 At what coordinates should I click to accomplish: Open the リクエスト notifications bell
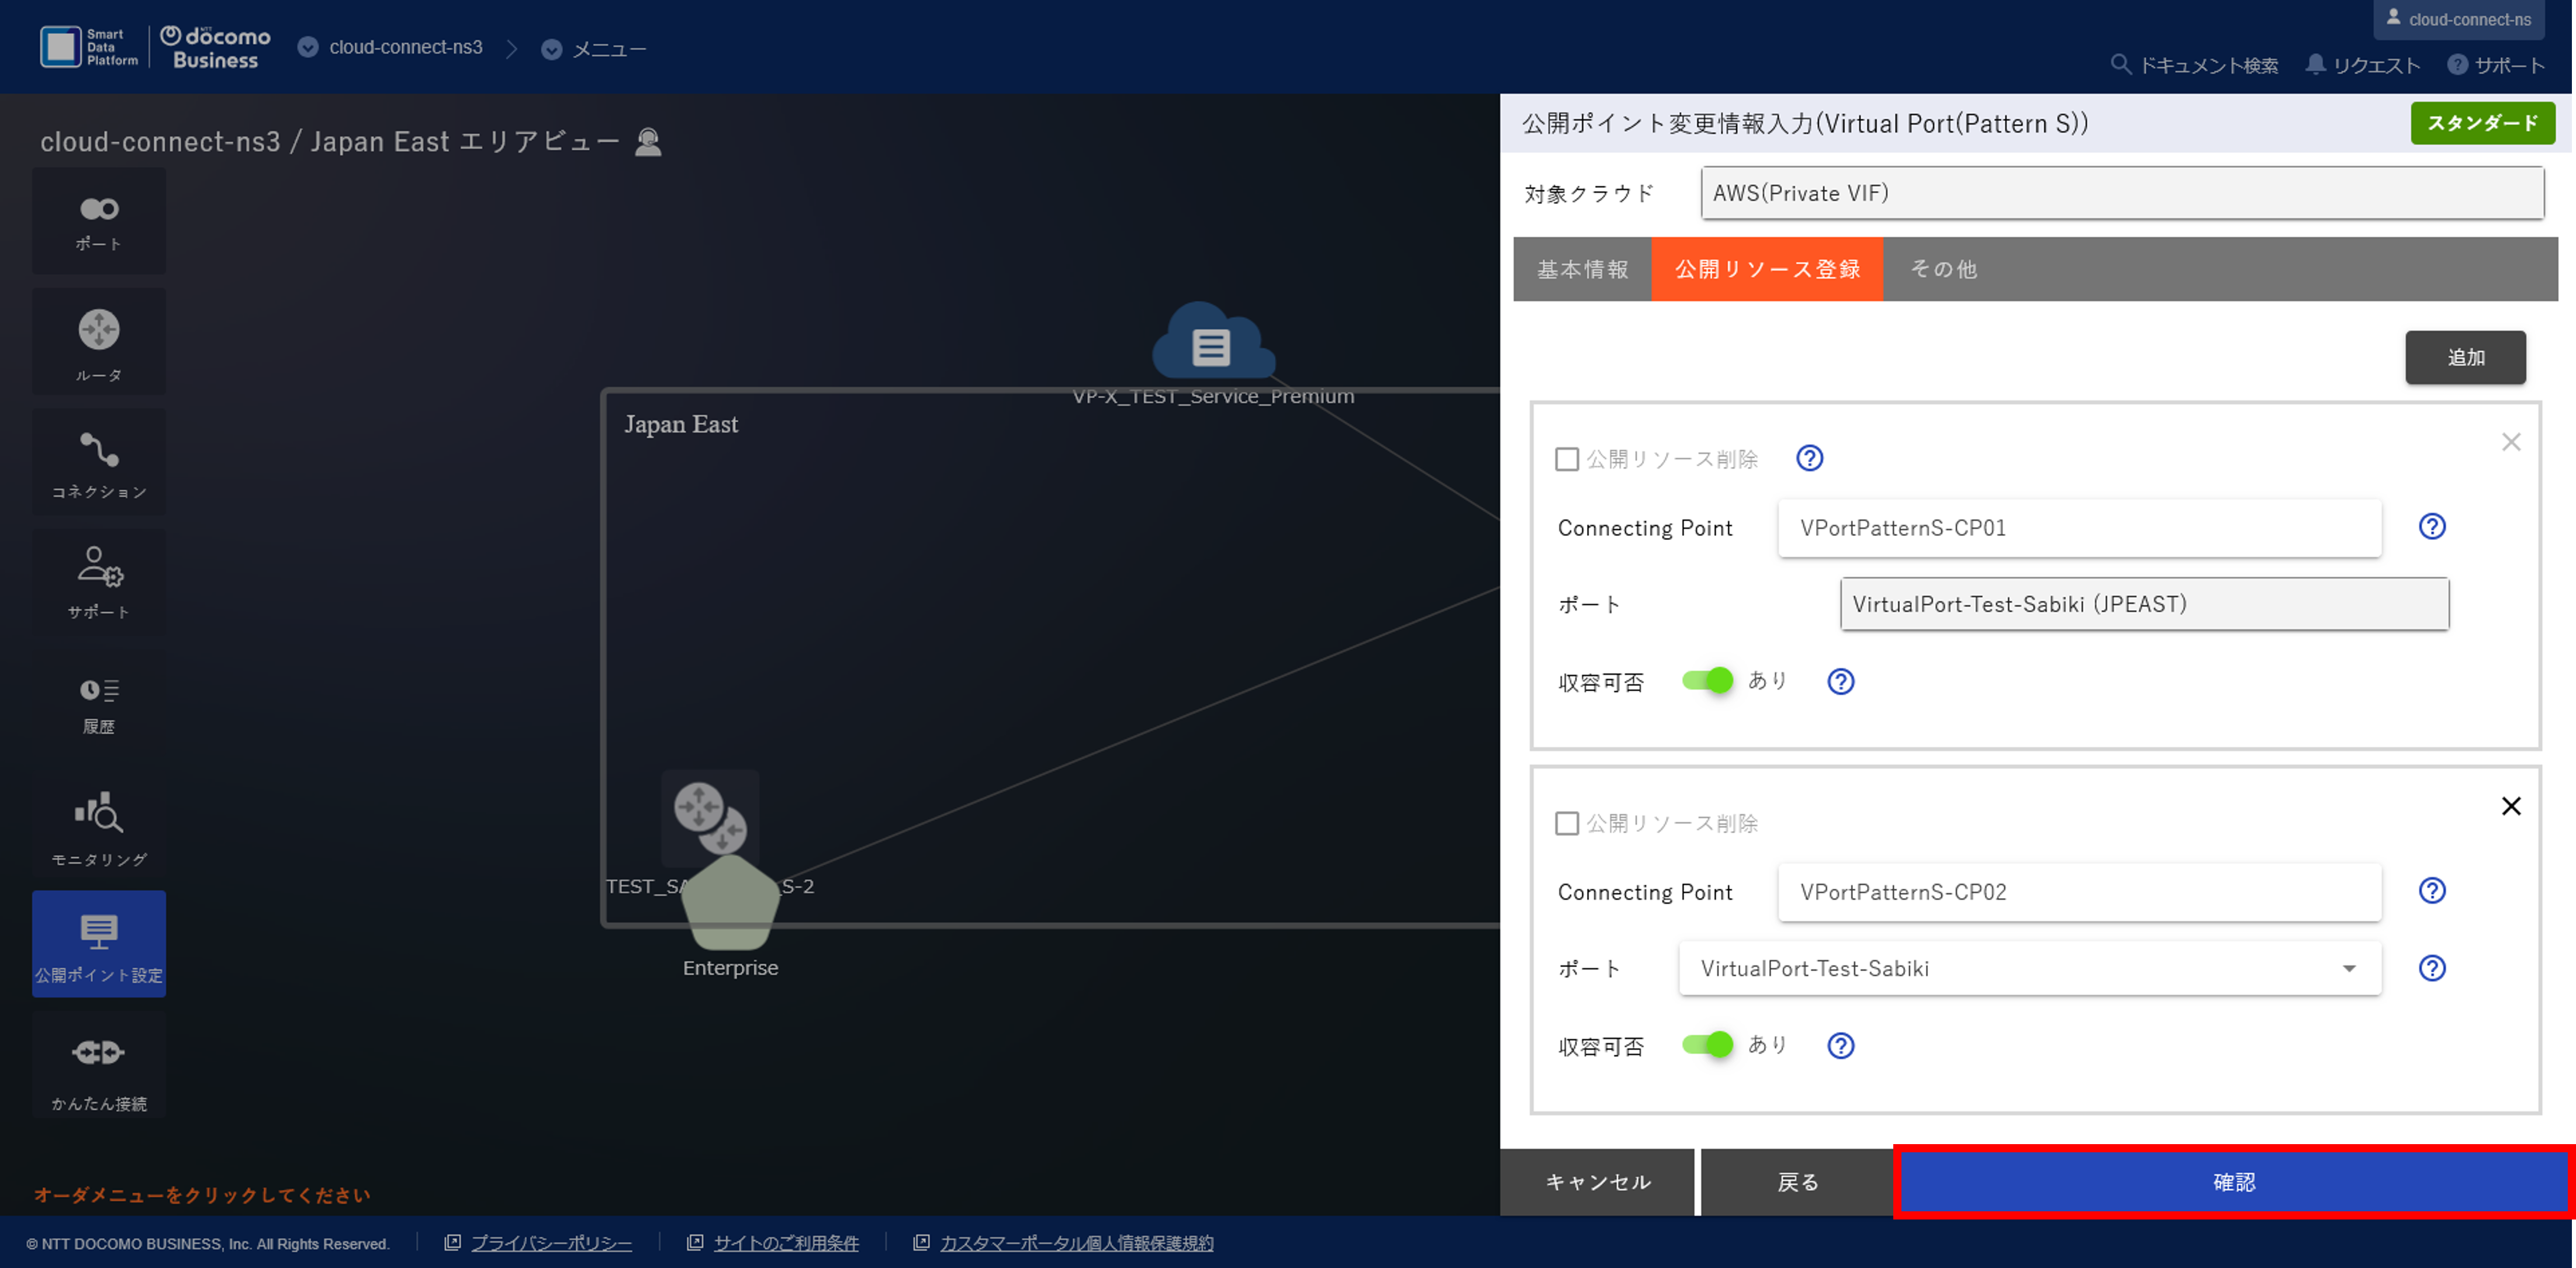(2315, 64)
